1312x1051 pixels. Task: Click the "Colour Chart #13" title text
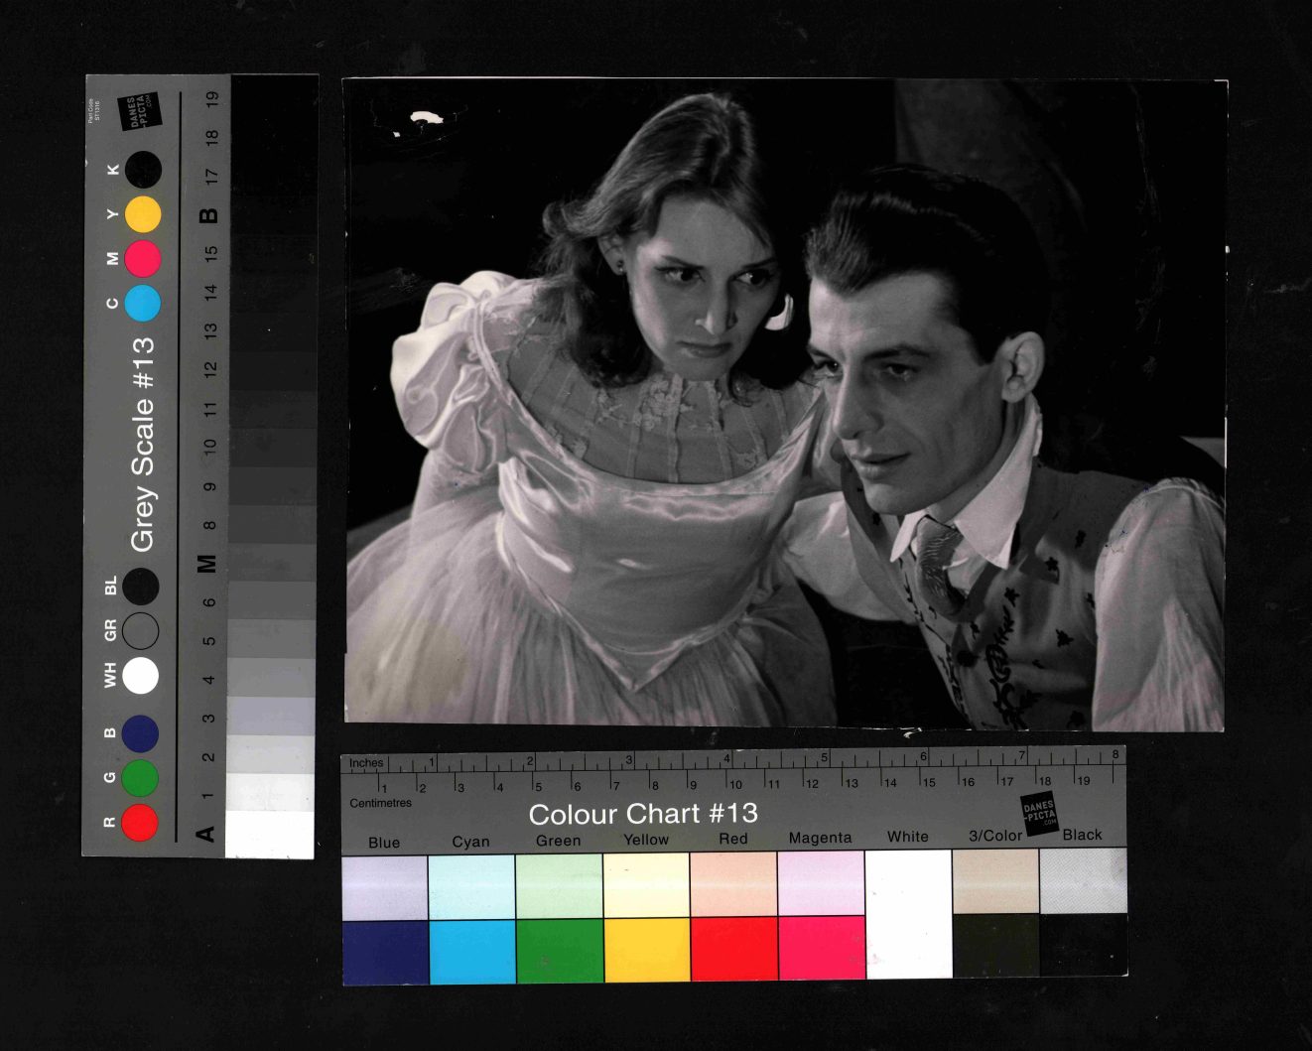point(643,814)
